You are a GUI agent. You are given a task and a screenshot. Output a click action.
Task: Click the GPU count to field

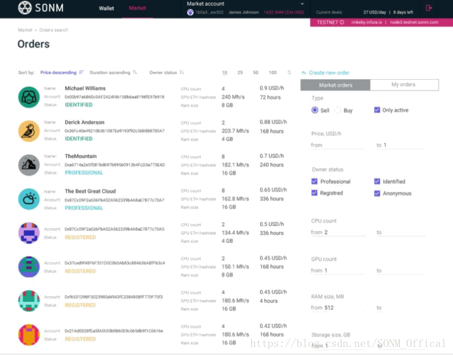coord(400,271)
